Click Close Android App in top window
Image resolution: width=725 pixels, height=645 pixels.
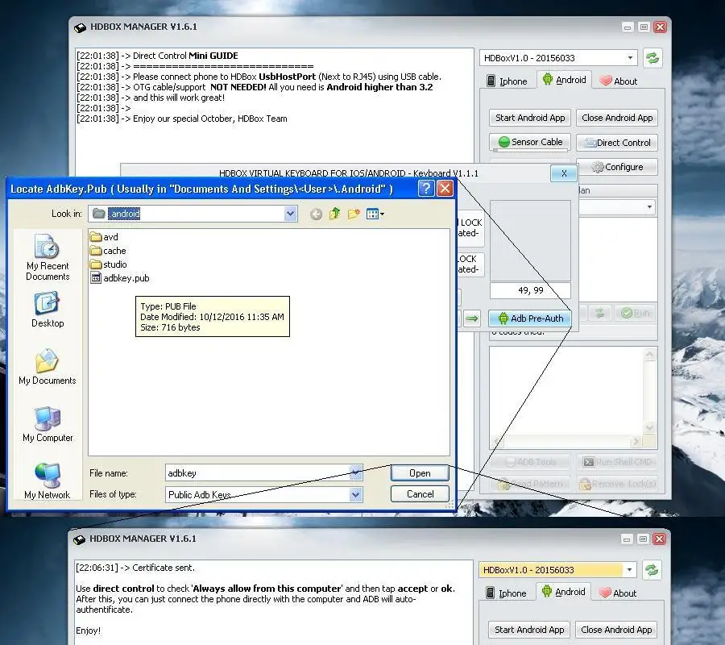click(617, 118)
